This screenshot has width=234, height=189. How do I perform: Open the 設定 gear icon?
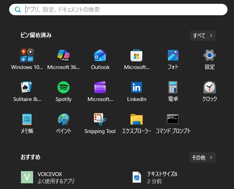click(210, 55)
